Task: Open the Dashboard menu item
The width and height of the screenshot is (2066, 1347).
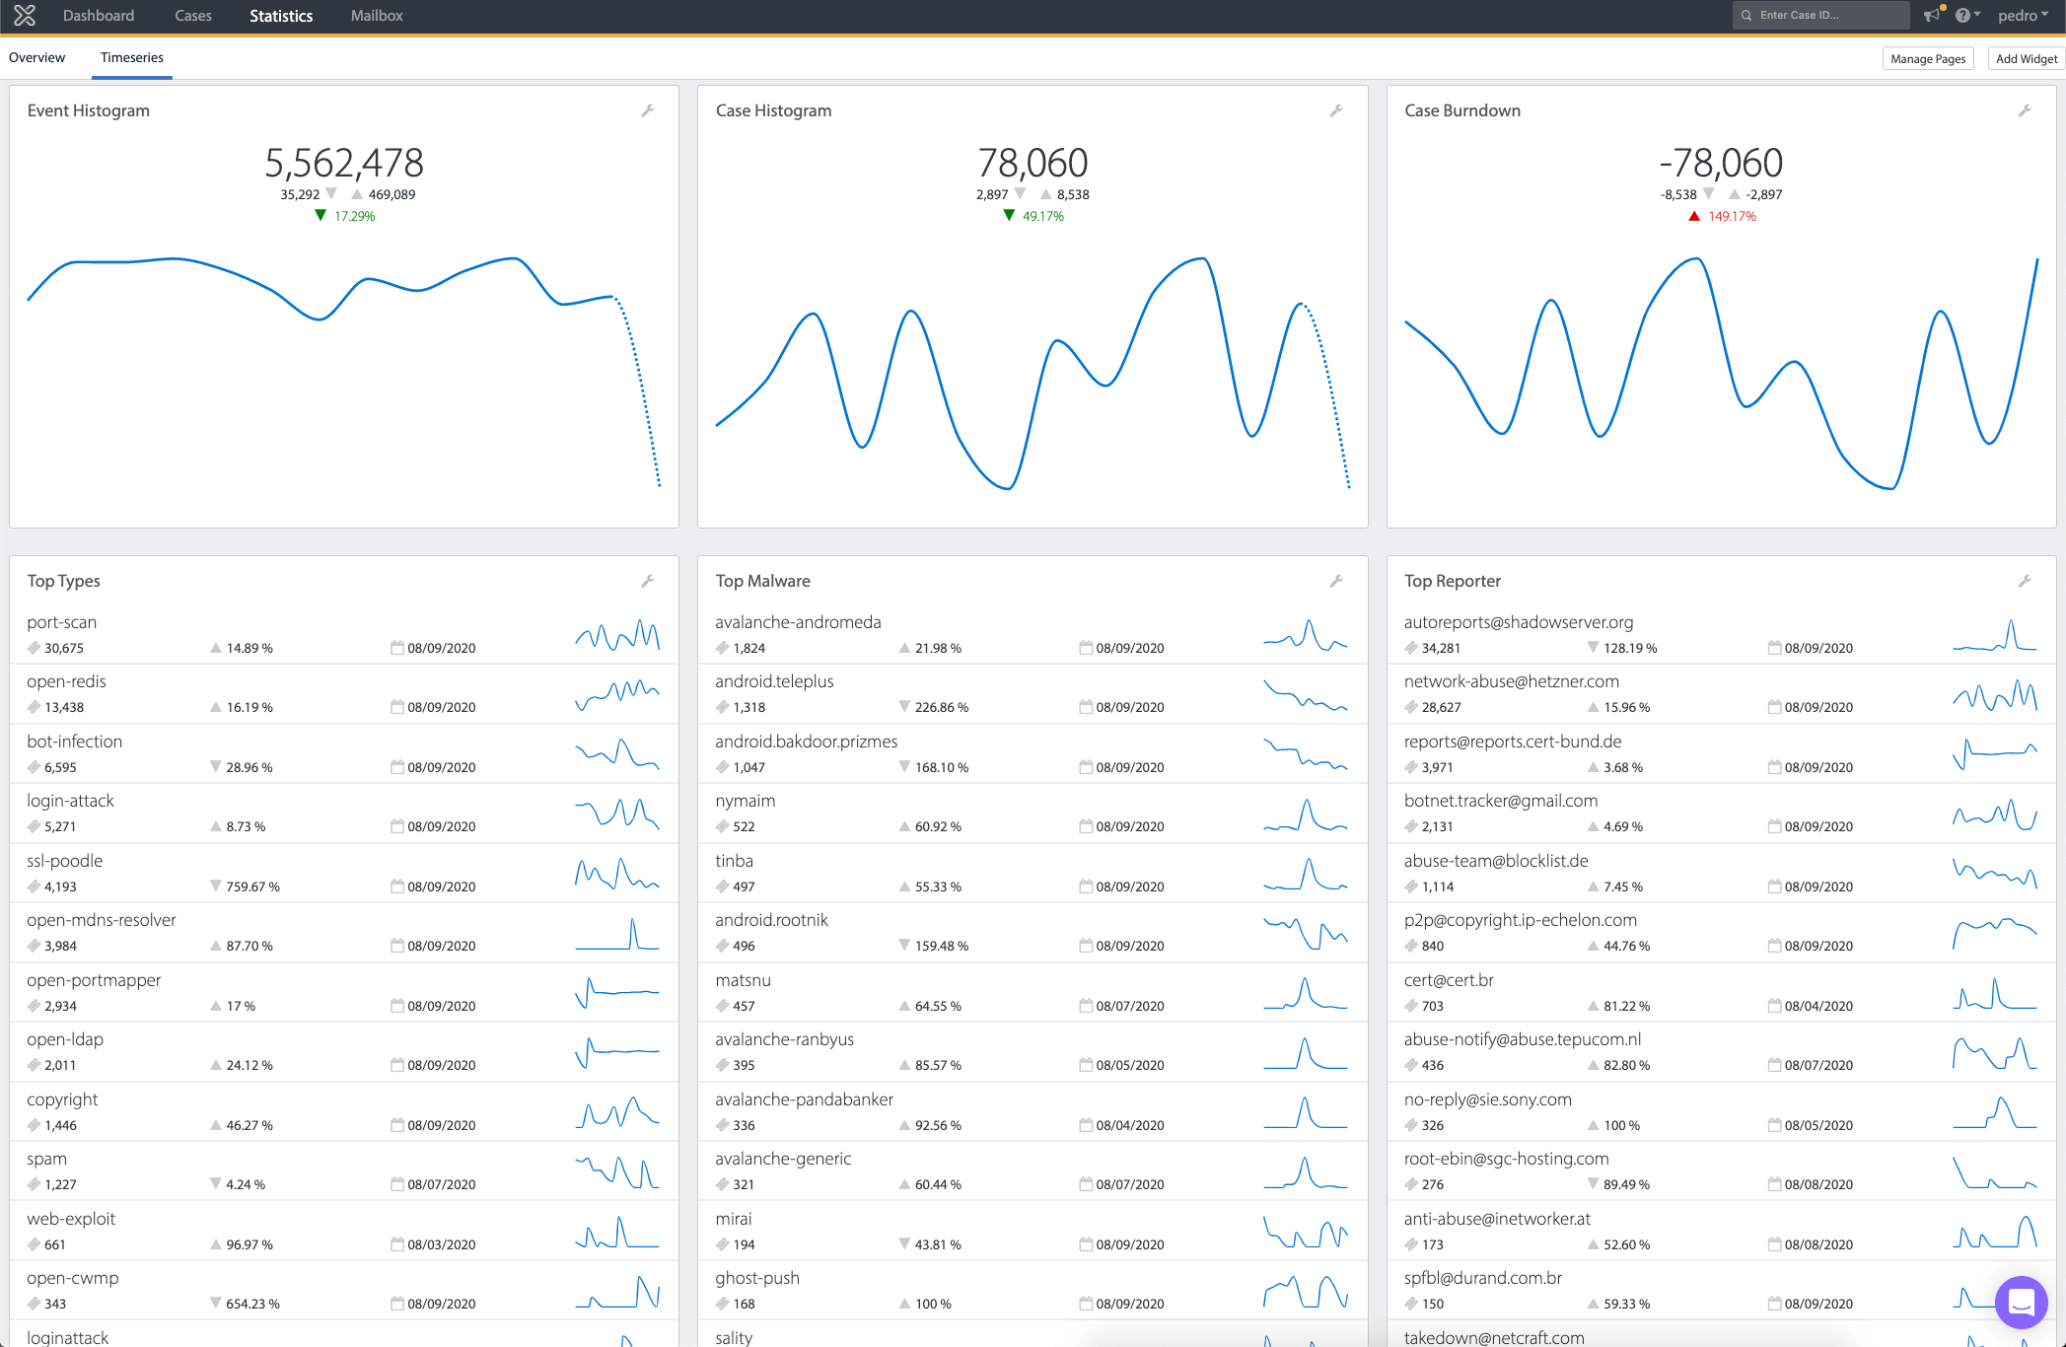Action: (99, 15)
